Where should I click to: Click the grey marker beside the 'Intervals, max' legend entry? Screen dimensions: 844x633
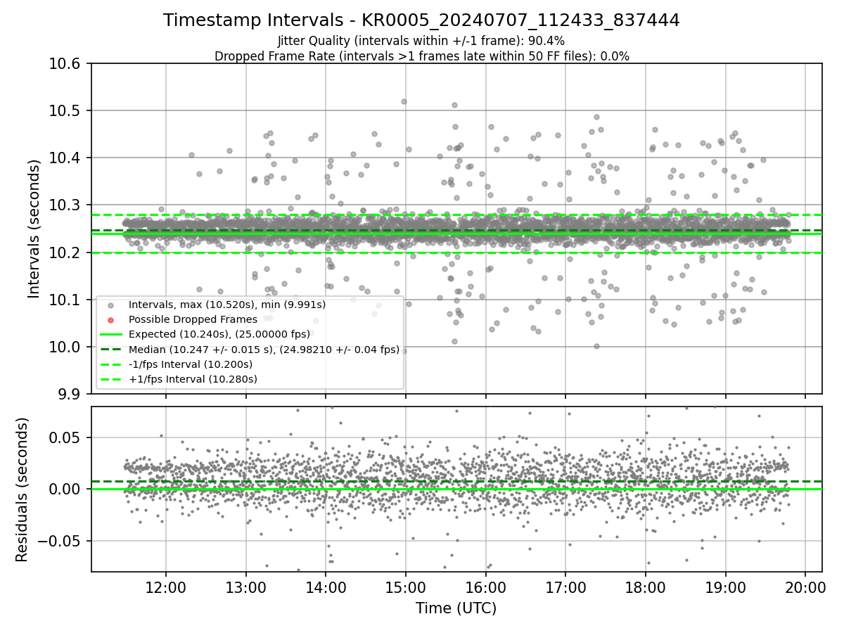point(110,305)
